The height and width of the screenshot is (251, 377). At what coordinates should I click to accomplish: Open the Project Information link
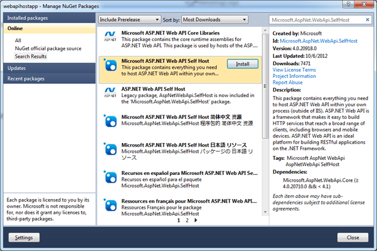tap(294, 76)
